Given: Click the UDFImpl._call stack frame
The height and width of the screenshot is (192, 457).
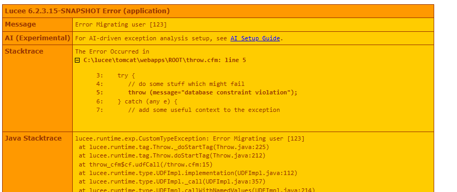Looking at the screenshot, I should [x=173, y=182].
